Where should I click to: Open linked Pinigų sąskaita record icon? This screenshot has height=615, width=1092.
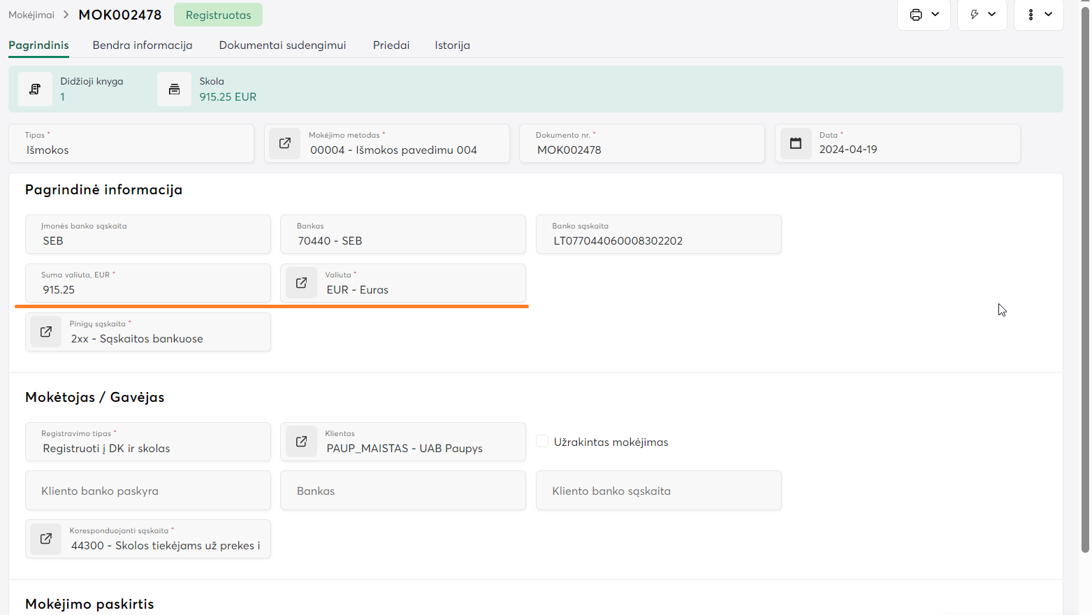tap(46, 332)
